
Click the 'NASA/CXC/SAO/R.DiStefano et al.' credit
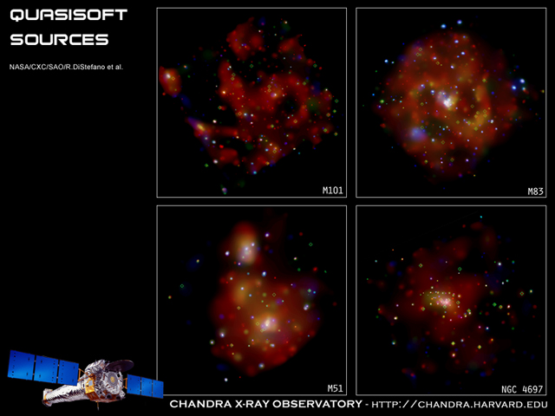click(66, 67)
